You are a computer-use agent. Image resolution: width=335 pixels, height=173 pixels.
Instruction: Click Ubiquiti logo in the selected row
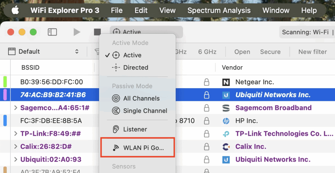[x=226, y=95]
